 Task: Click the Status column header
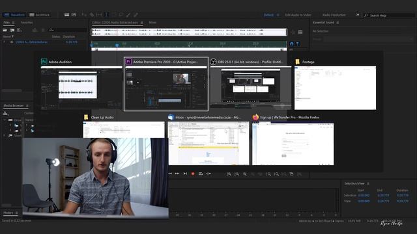coord(56,36)
